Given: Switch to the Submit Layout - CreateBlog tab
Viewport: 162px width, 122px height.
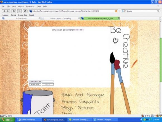Looking at the screenshot, I should coord(61,19).
